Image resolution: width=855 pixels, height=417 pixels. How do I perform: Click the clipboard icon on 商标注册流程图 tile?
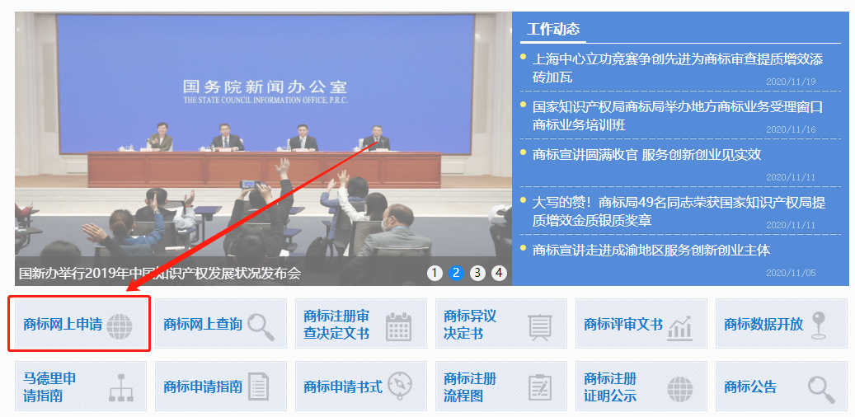tap(540, 388)
